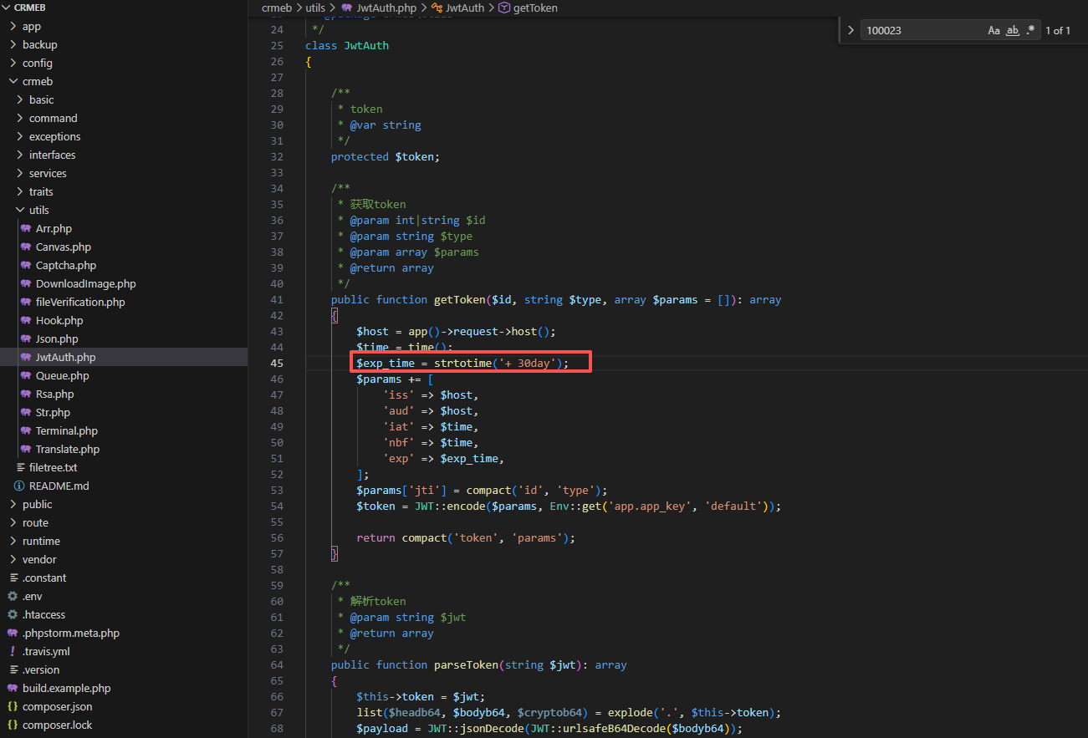Toggle Match Whole Word in find widget
The height and width of the screenshot is (738, 1088).
[x=1012, y=30]
